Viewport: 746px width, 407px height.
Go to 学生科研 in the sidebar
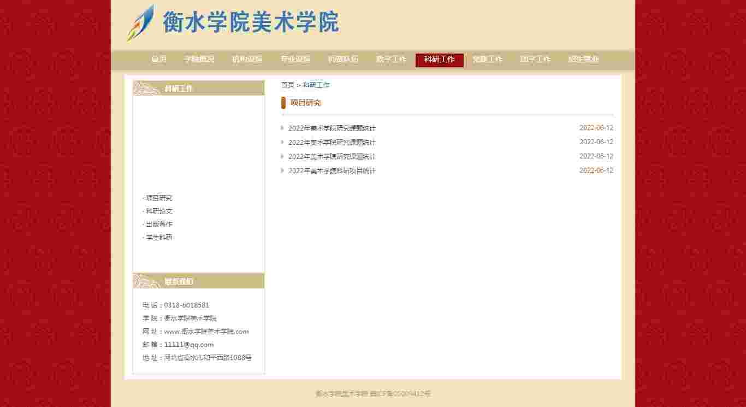click(x=159, y=237)
